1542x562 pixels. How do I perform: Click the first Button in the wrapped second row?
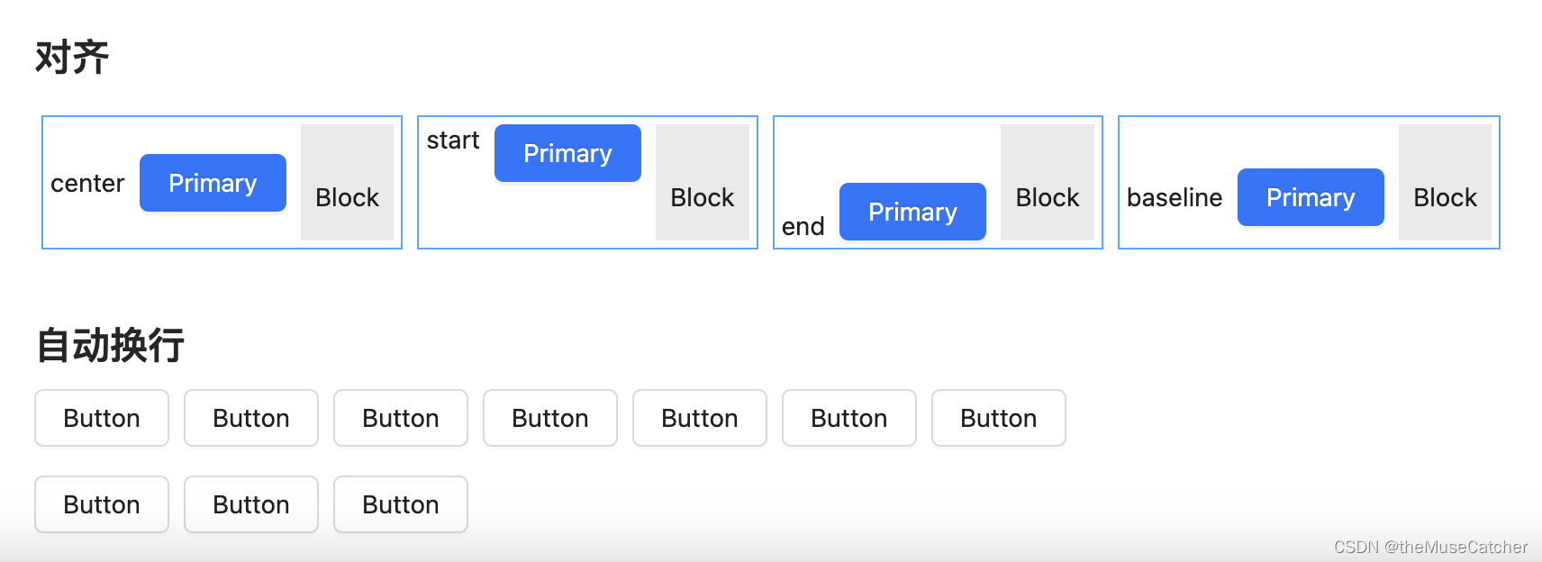[102, 504]
